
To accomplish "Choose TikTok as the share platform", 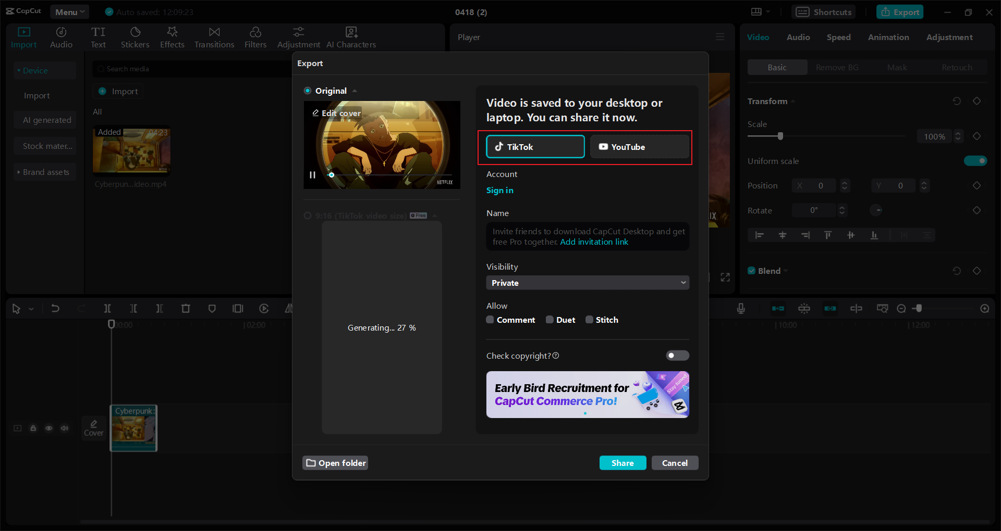I will click(535, 147).
